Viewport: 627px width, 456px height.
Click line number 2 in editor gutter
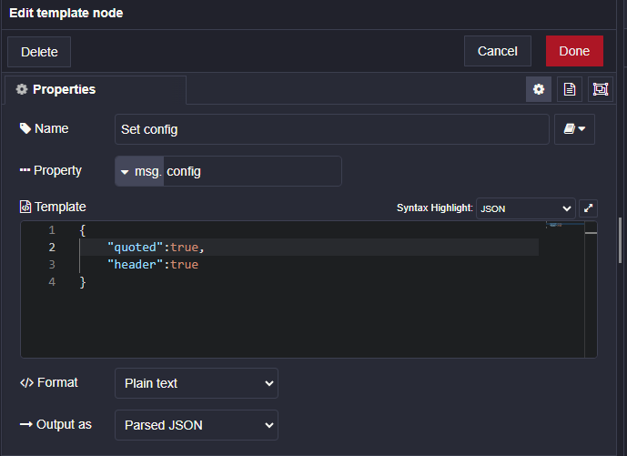tap(52, 248)
